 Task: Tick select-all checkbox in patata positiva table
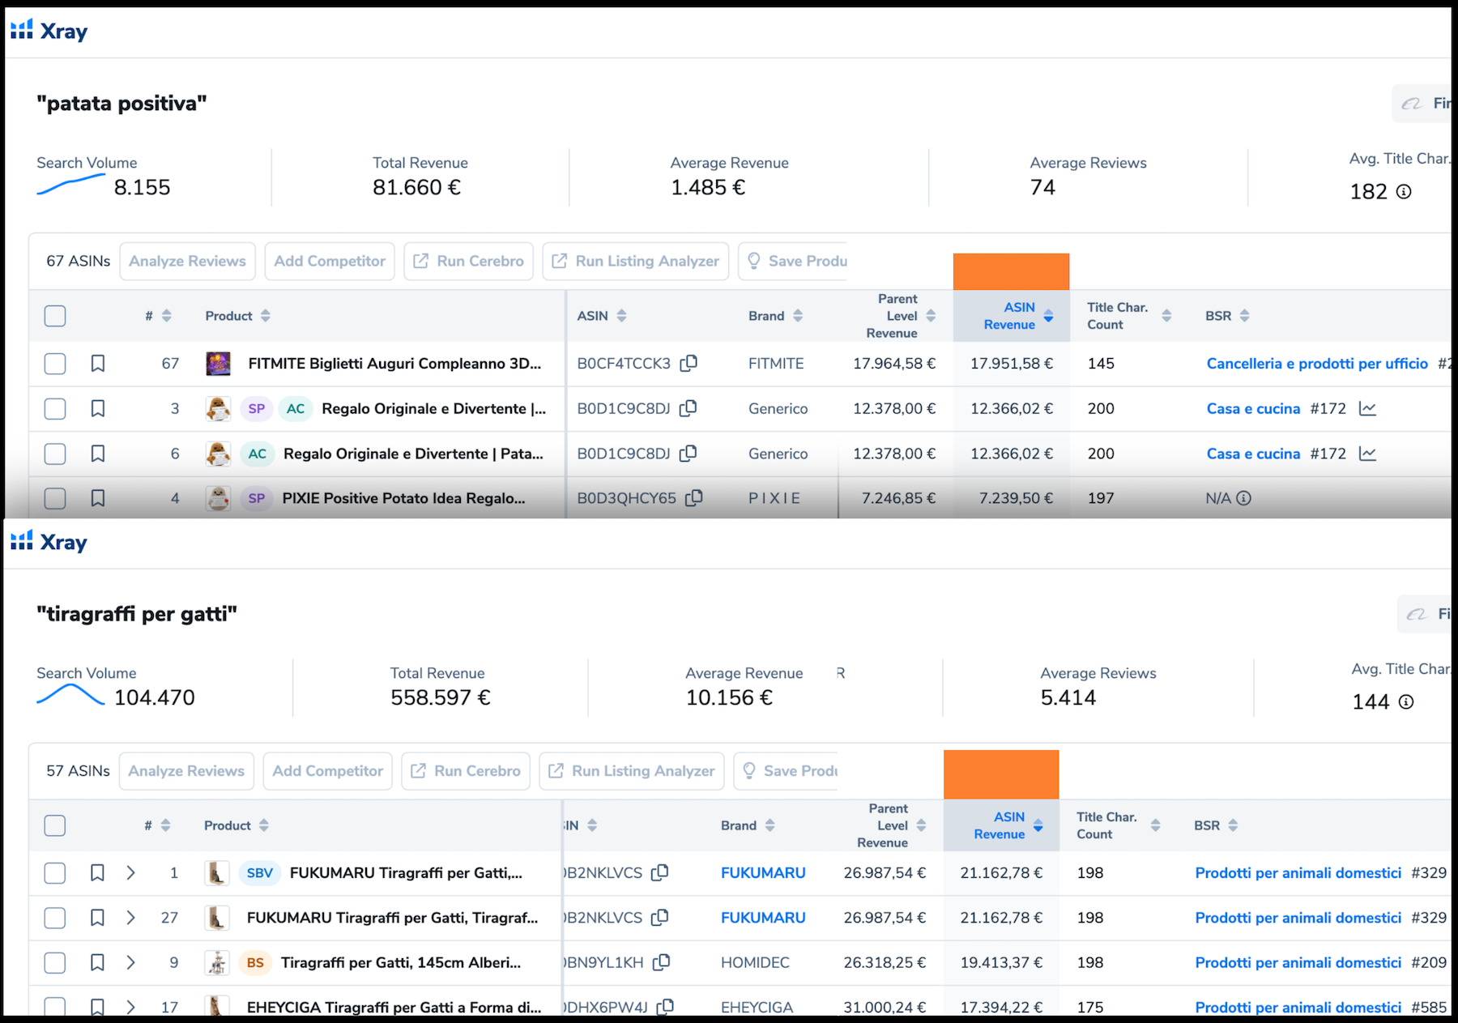[55, 316]
